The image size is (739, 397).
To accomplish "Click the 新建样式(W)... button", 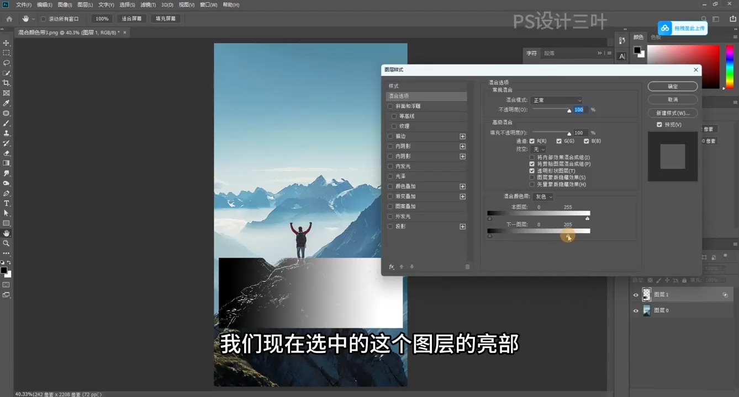I will click(x=672, y=113).
